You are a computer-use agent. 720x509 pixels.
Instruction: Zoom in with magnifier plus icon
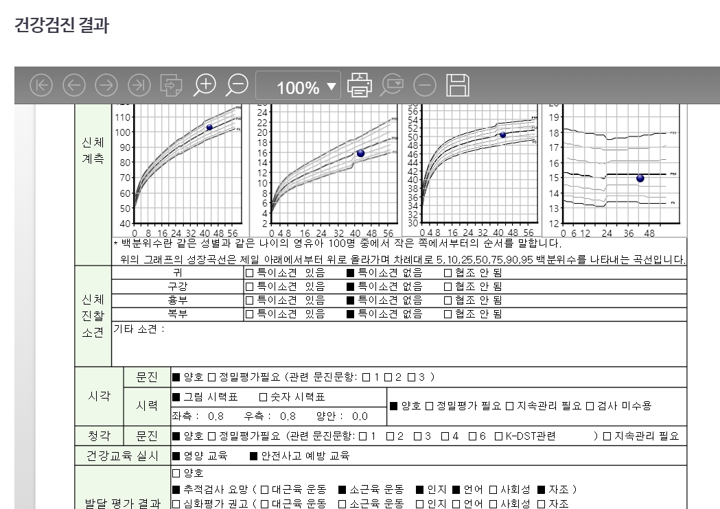coord(205,85)
